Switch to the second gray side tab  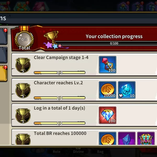click(x=3, y=55)
